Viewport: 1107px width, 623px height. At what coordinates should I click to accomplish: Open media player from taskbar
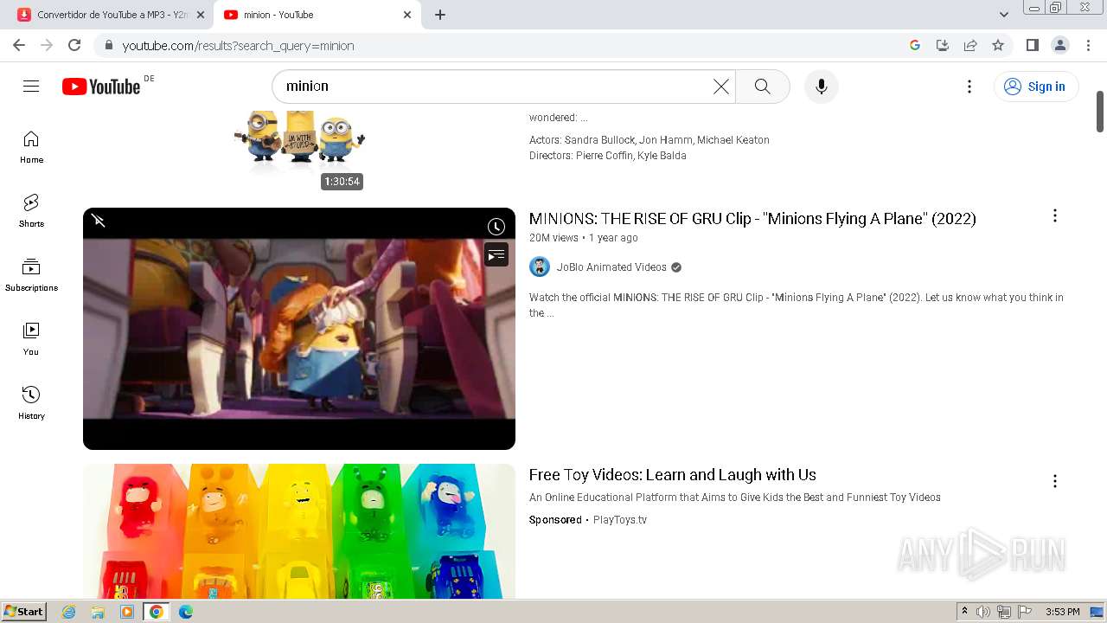coord(127,612)
